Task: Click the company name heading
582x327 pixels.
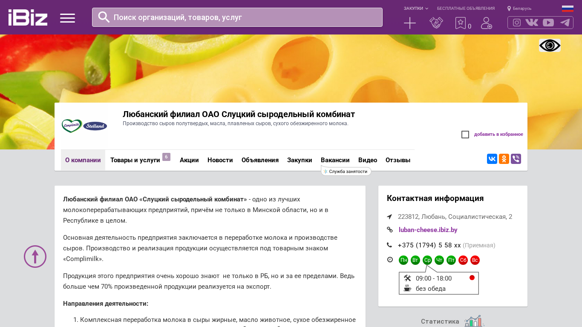Action: click(239, 114)
